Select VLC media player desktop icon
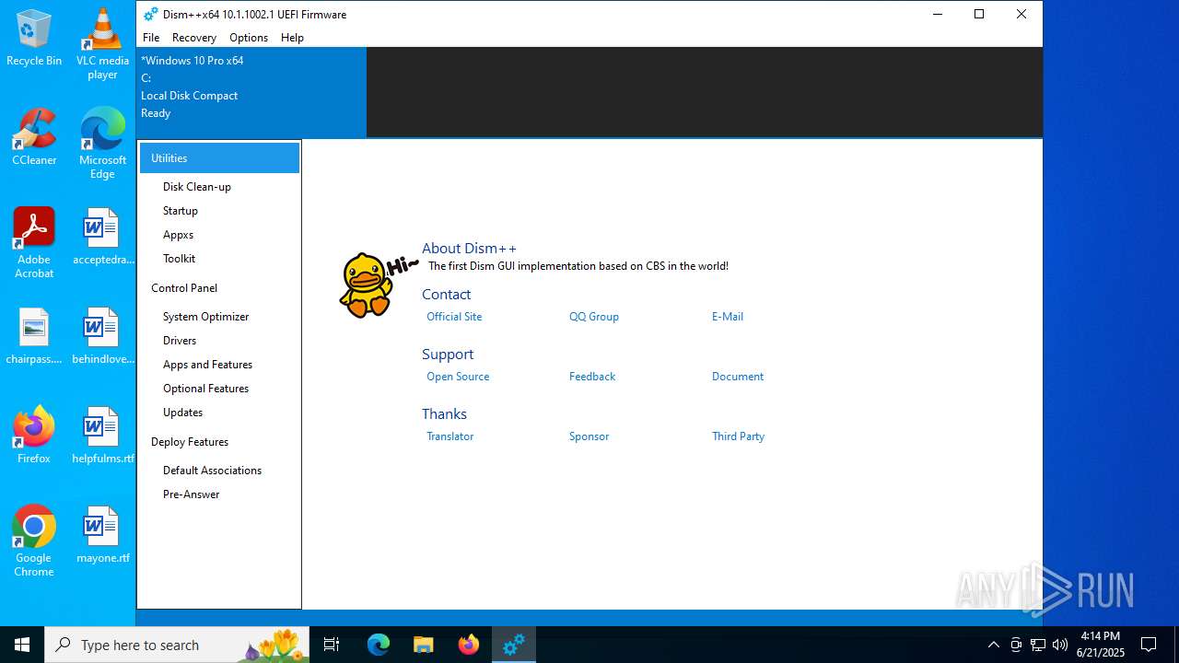The width and height of the screenshot is (1179, 663). pyautogui.click(x=102, y=44)
